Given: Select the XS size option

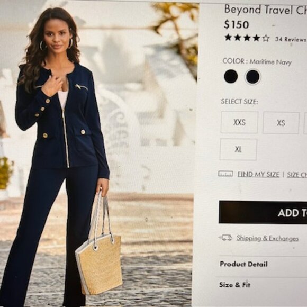Looking at the screenshot, I should (281, 123).
